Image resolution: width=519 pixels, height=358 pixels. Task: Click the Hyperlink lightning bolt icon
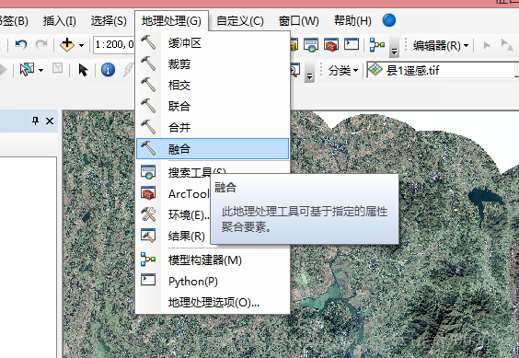(128, 70)
